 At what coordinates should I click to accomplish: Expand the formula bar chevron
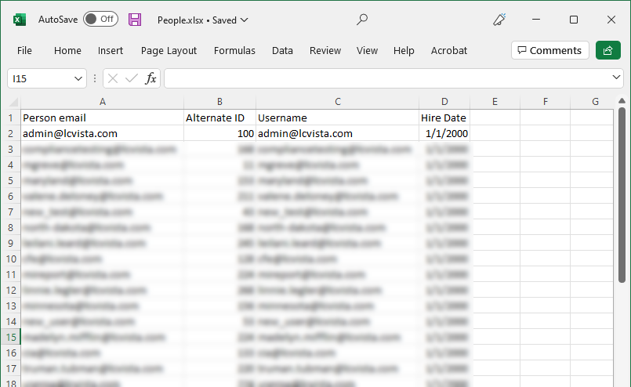coord(616,78)
